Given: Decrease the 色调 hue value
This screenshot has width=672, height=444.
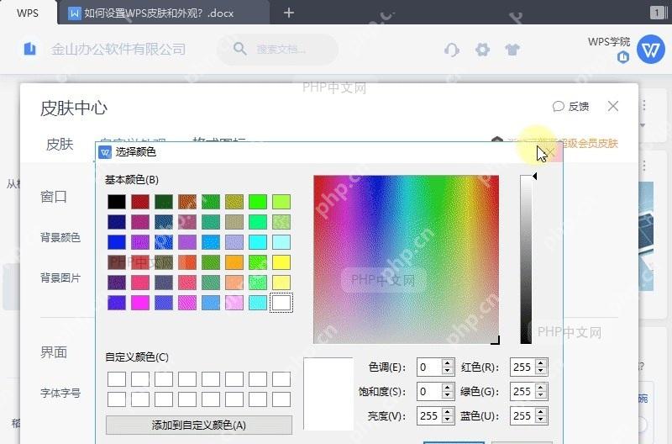Looking at the screenshot, I should 448,372.
